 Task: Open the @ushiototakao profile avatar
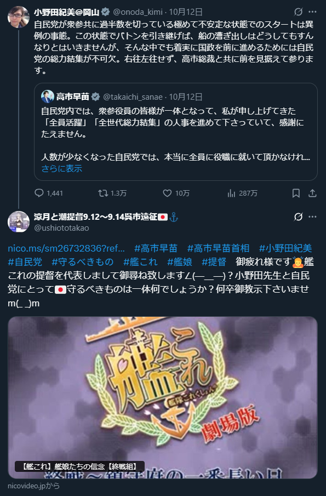click(19, 222)
